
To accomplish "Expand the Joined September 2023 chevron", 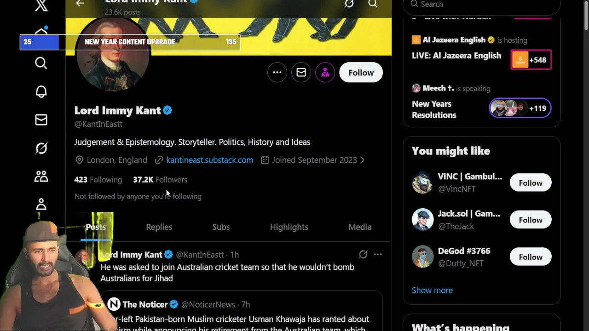I will (363, 160).
